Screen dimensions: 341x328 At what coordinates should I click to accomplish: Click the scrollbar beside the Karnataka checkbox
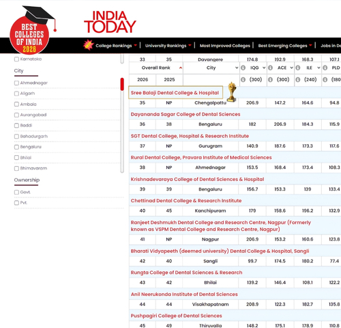pos(122,59)
